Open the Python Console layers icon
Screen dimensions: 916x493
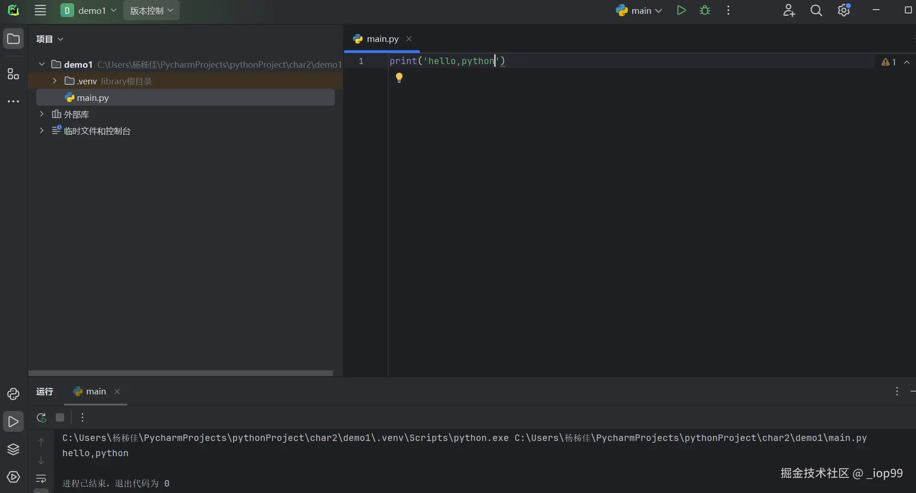pos(13,449)
